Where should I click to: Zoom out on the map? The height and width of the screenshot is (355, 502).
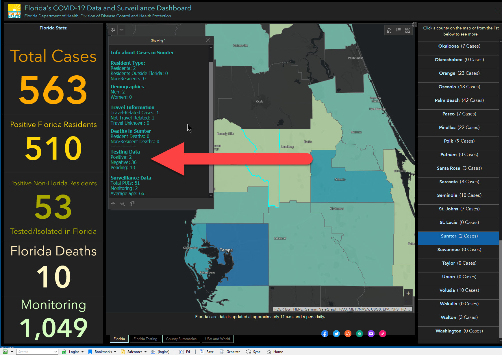click(408, 301)
